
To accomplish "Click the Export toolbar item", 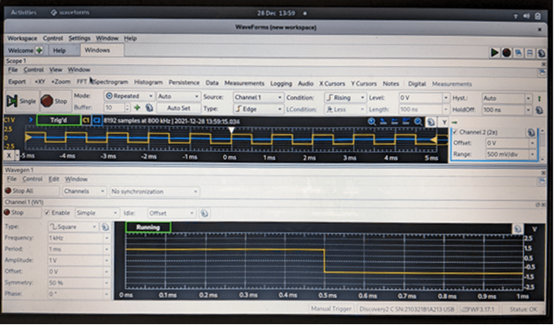I will 17,82.
